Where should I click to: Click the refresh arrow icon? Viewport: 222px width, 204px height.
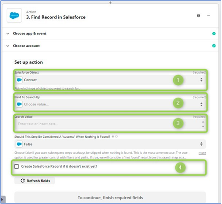[x=23, y=181]
